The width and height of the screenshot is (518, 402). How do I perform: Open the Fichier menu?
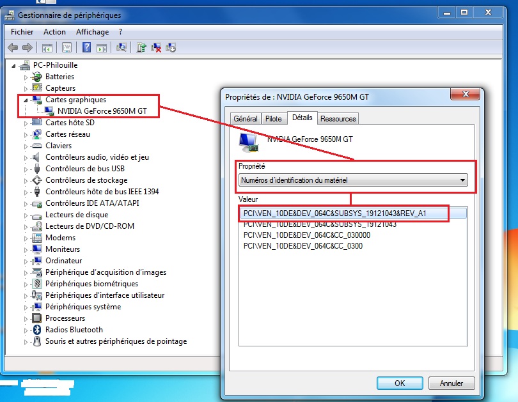22,32
